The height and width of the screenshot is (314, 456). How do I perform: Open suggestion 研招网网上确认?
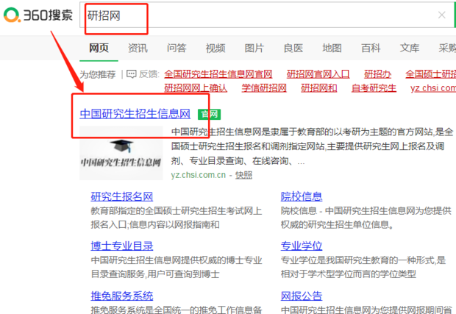[196, 88]
